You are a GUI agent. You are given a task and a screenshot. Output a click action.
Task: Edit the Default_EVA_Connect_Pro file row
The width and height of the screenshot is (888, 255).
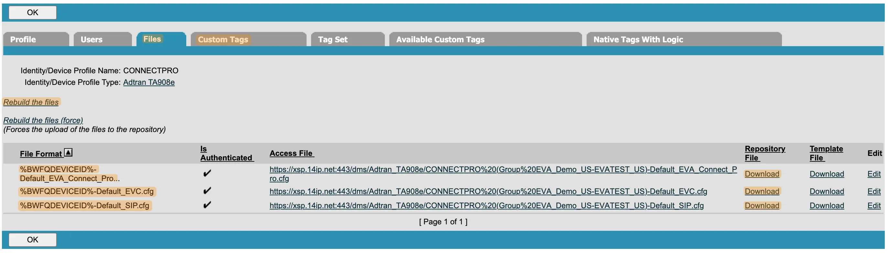(x=874, y=174)
